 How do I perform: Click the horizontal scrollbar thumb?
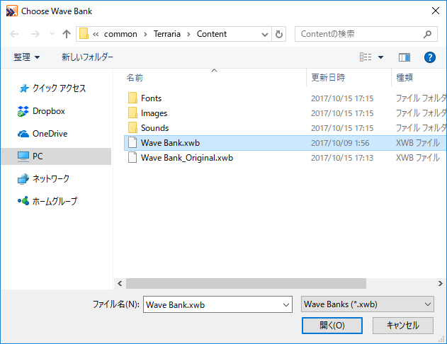click(246, 283)
